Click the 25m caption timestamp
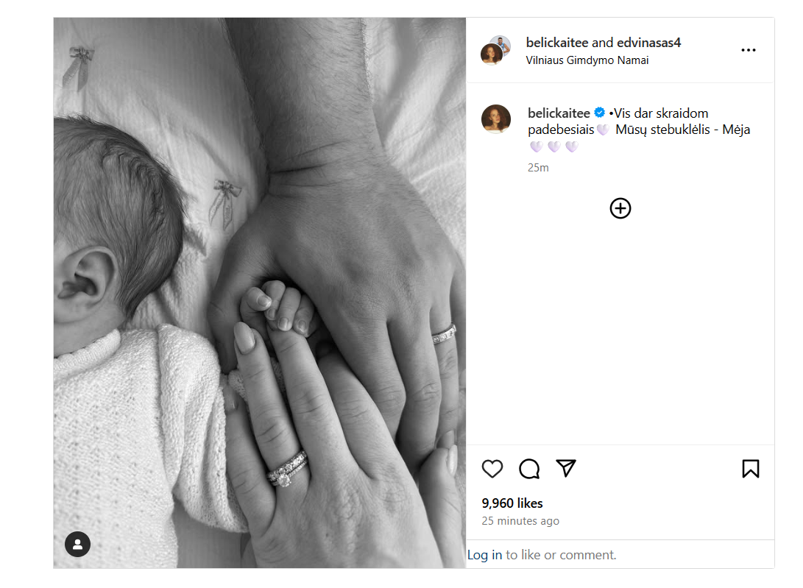803x588 pixels. point(538,168)
